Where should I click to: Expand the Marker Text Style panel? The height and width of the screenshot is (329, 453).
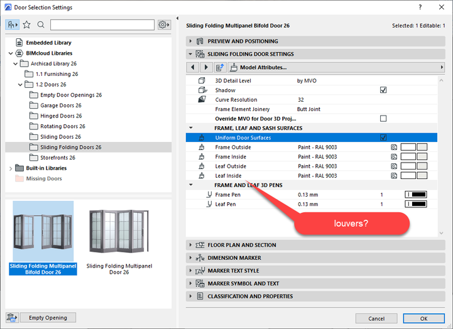point(190,271)
